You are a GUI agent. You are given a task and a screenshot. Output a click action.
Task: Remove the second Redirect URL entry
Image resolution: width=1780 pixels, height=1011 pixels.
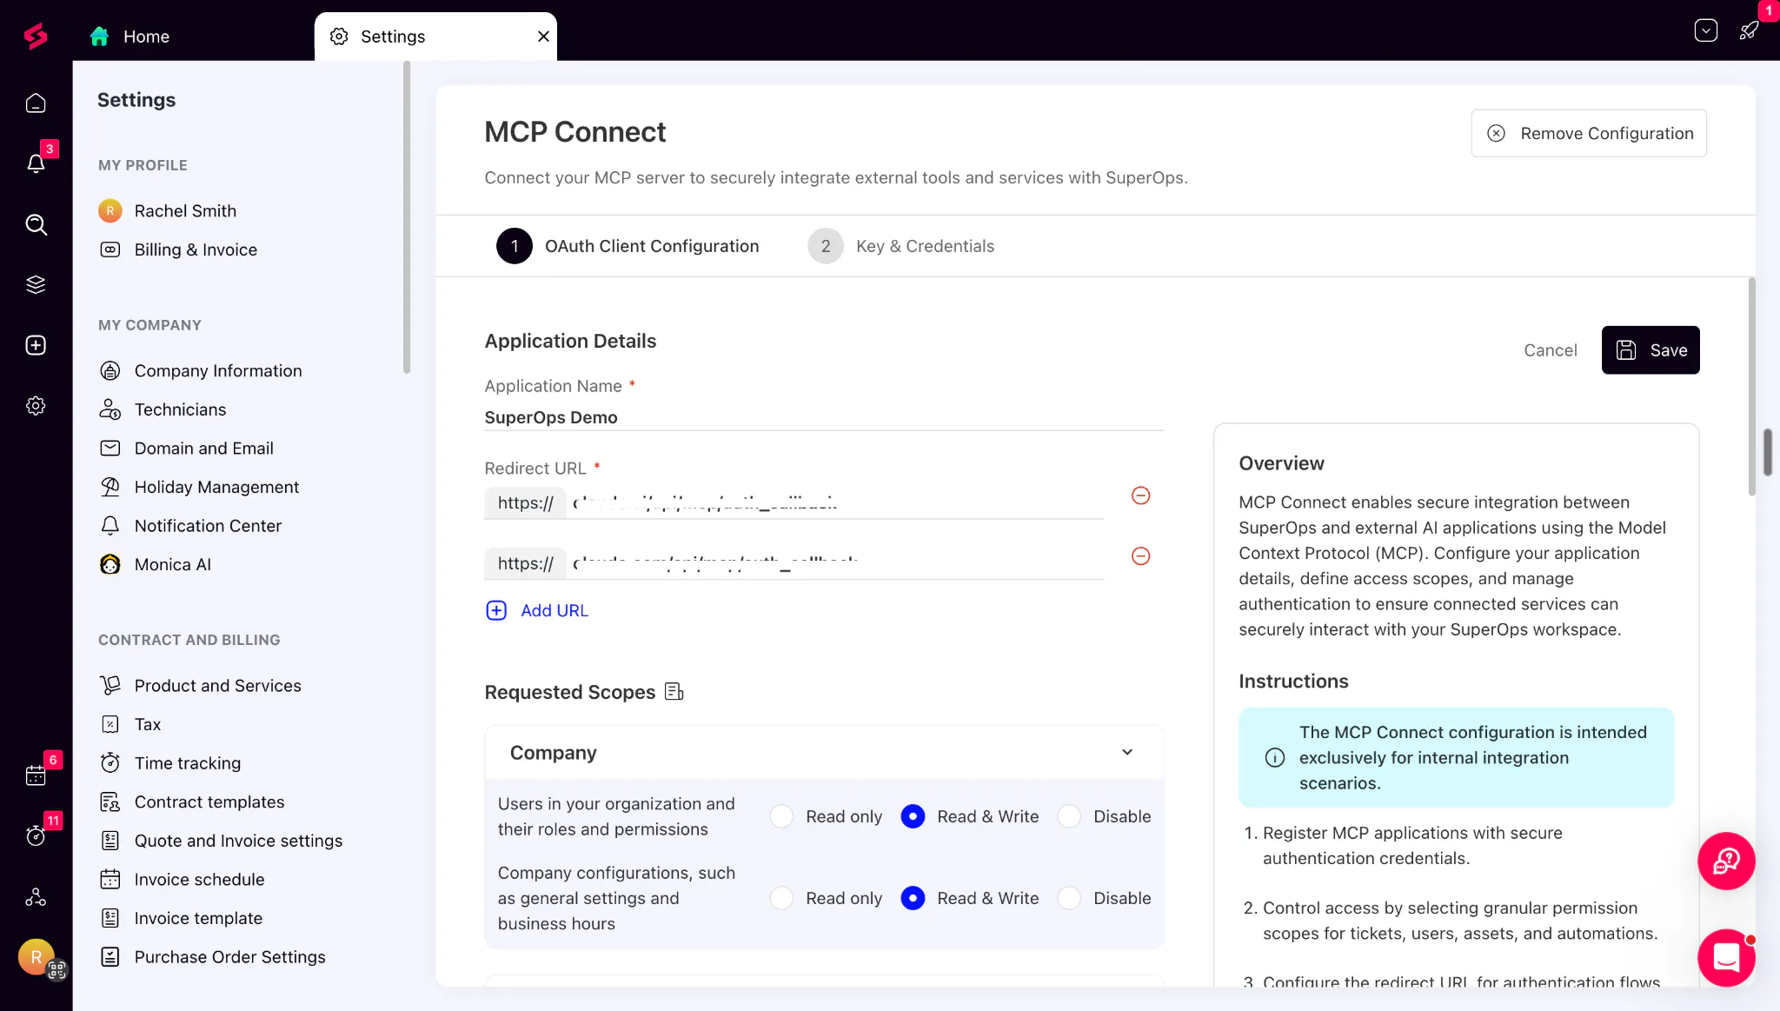point(1141,556)
